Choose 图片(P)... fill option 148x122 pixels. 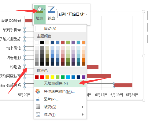coord(60,99)
